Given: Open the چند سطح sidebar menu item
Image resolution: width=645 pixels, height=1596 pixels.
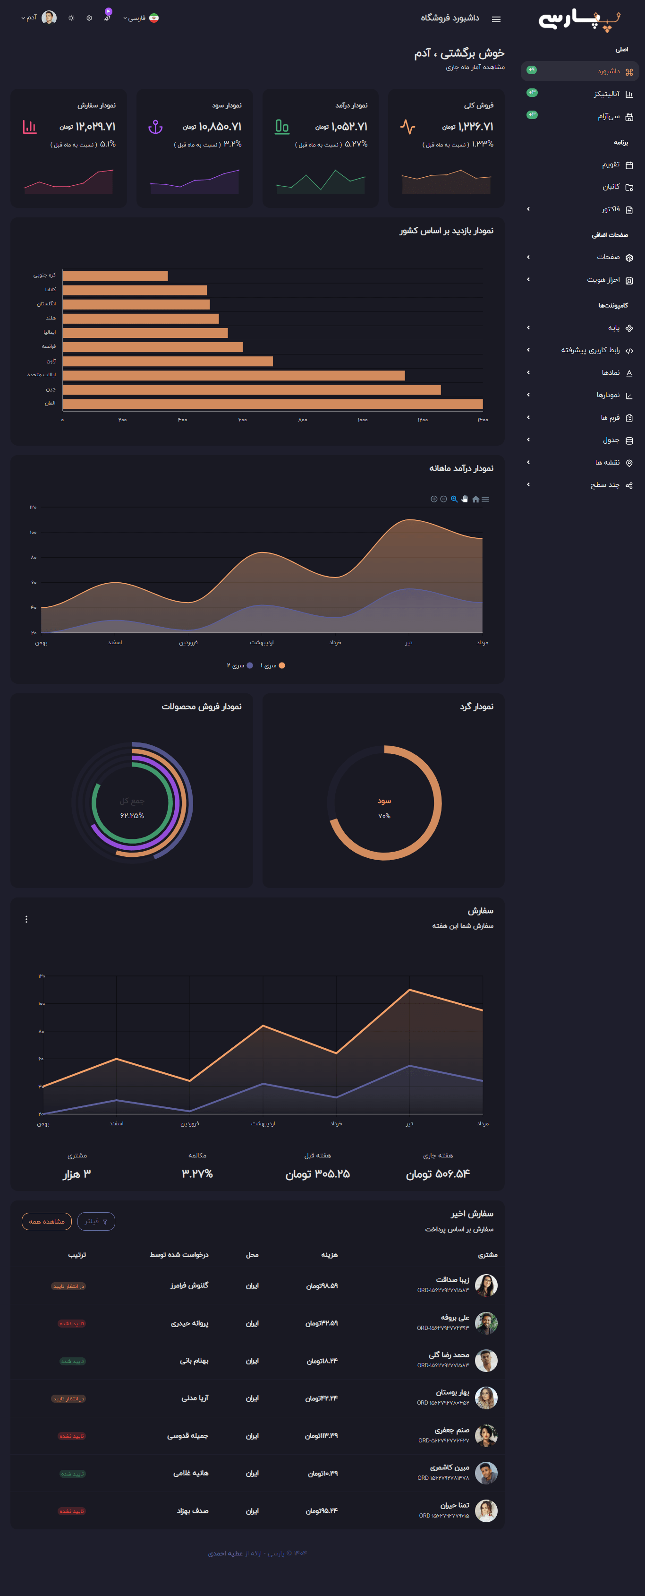Looking at the screenshot, I should 580,484.
